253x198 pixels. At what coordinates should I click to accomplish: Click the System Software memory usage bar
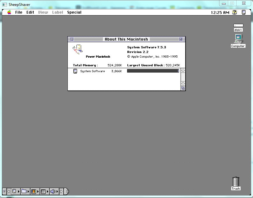pos(153,71)
